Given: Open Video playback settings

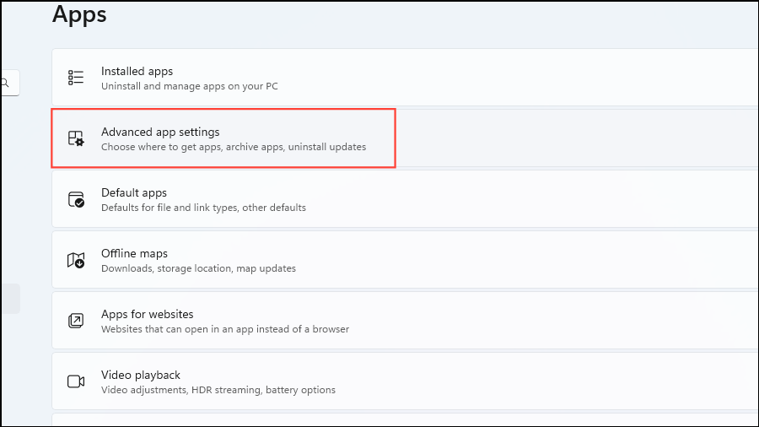Looking at the screenshot, I should click(x=405, y=381).
